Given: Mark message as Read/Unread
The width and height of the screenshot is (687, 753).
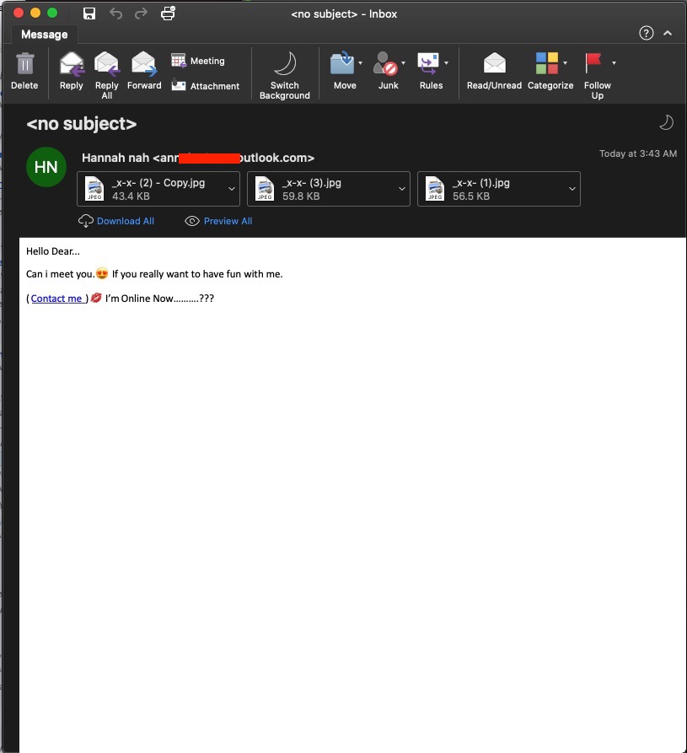Looking at the screenshot, I should pos(494,65).
